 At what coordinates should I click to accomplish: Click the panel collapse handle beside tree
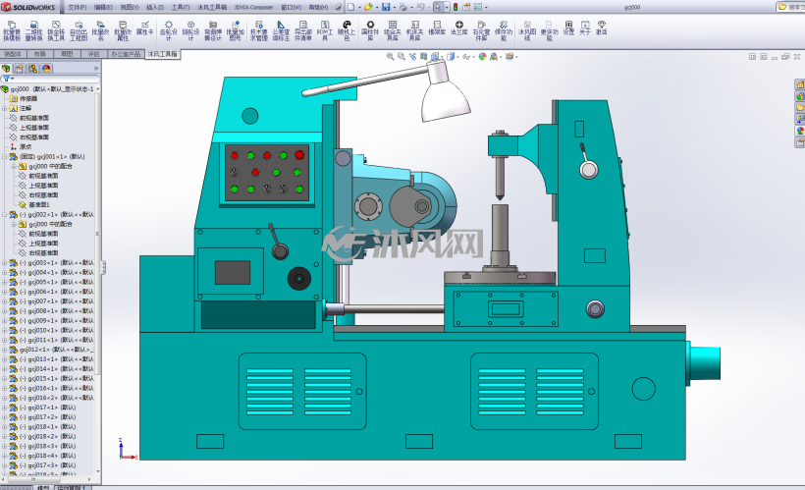[x=103, y=267]
